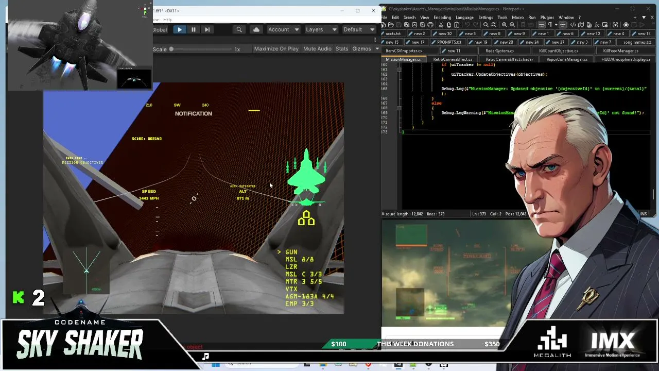This screenshot has height=371, width=659.
Task: Open the Help menu in Unity
Action: pyautogui.click(x=167, y=20)
